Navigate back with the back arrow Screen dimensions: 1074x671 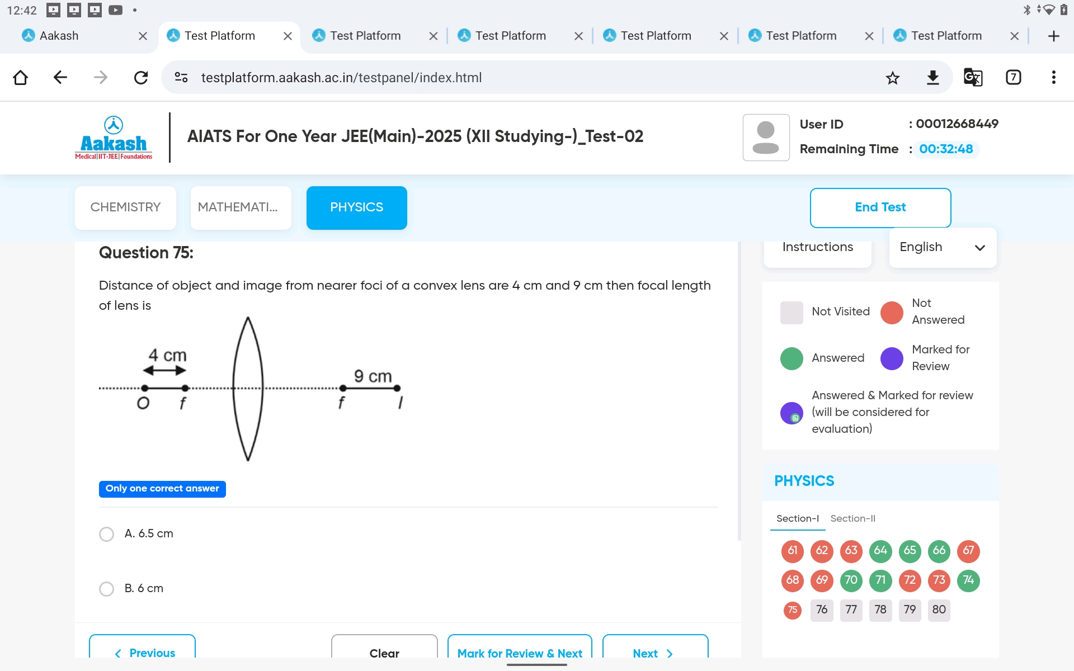(60, 77)
